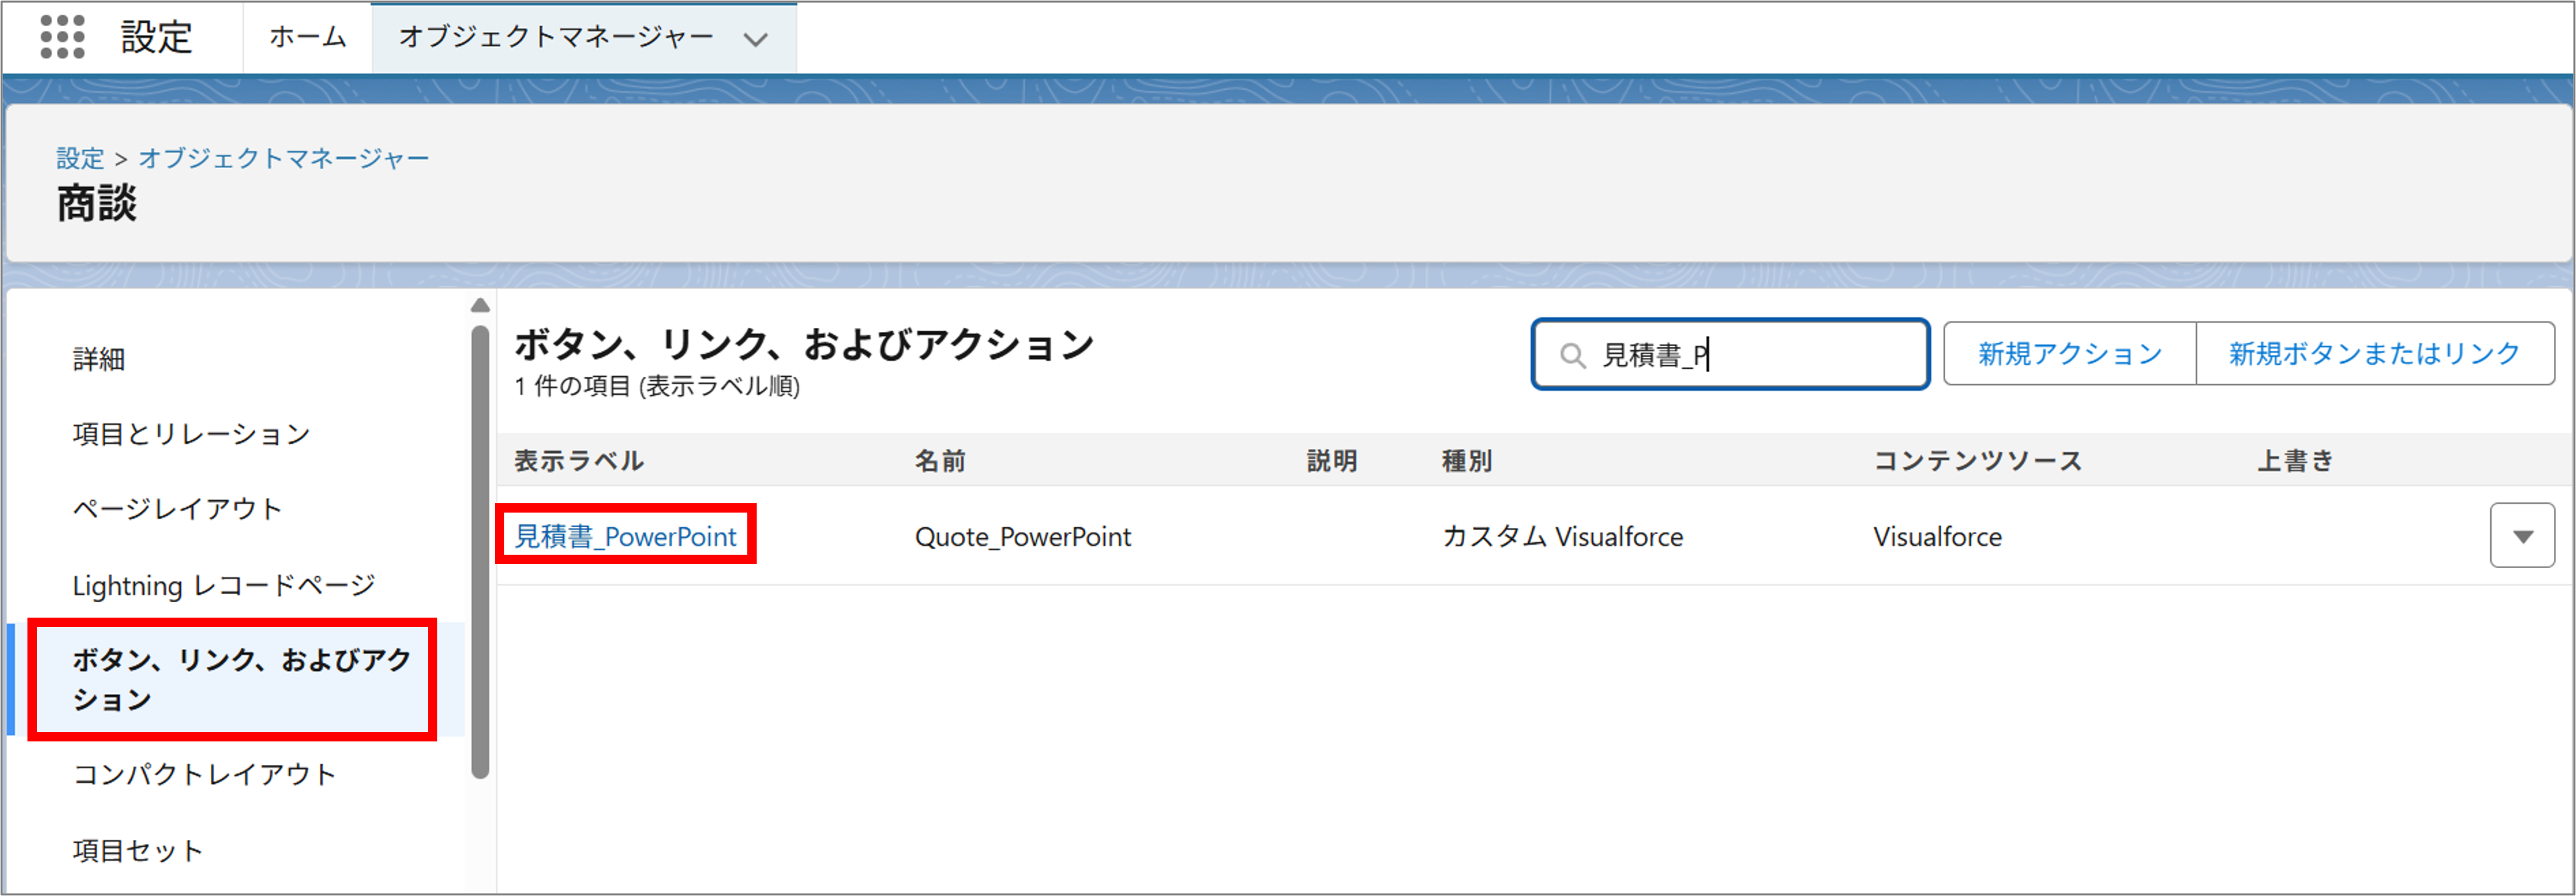Click the sidebar scroll-up arrow
The image size is (2576, 896).
[480, 306]
